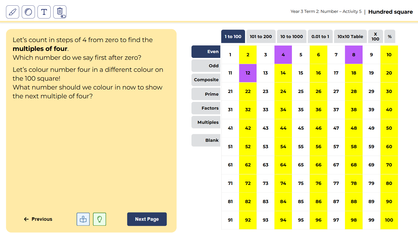Expand the Factors option
418x235 pixels.
coord(206,108)
